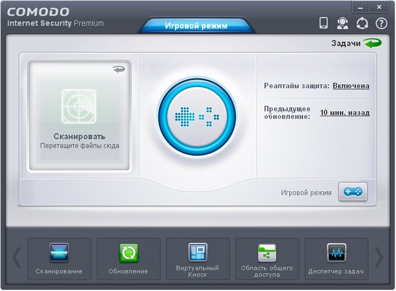Click the 'Предыдущее обновление:' label
The image size is (396, 291).
point(287,113)
